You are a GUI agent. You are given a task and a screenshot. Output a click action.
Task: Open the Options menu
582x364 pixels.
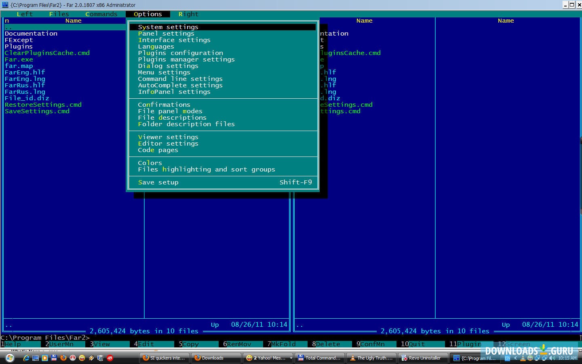click(x=148, y=14)
